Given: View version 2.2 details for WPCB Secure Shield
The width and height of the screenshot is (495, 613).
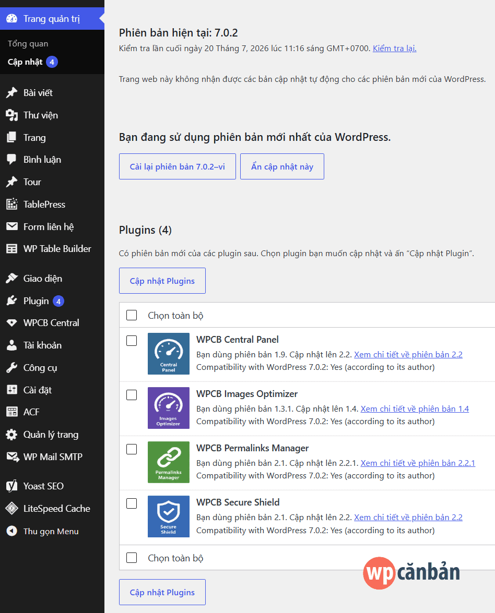Looking at the screenshot, I should click(x=408, y=517).
